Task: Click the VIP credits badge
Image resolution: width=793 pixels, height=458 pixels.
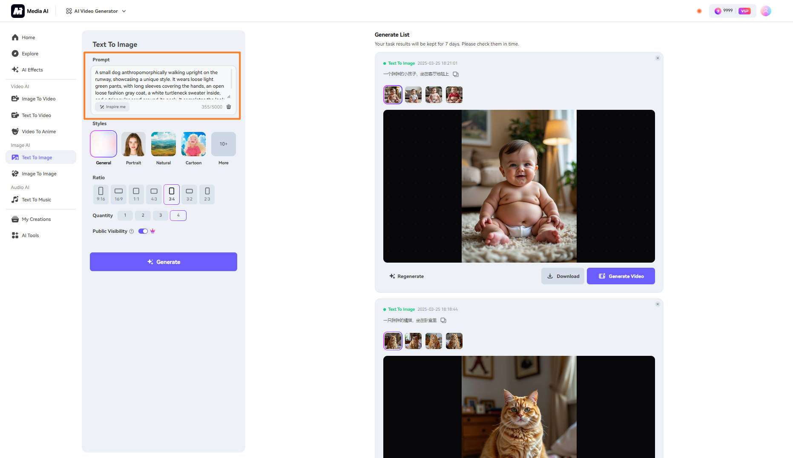Action: (x=732, y=11)
